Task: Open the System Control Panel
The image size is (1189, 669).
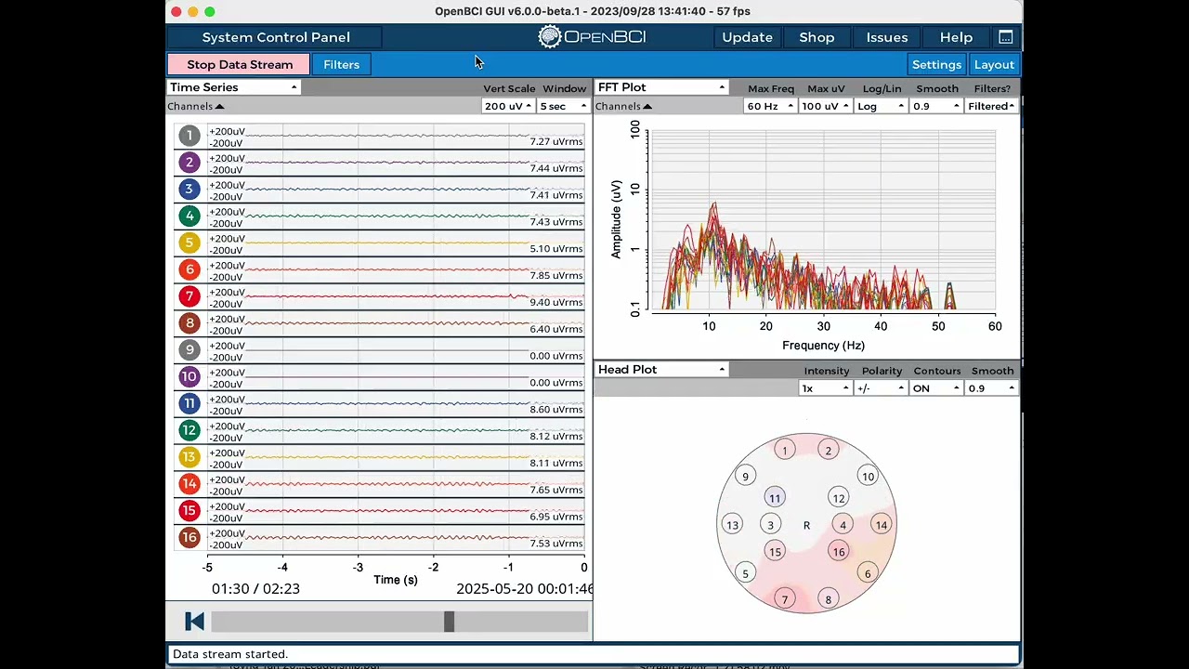Action: (x=276, y=37)
